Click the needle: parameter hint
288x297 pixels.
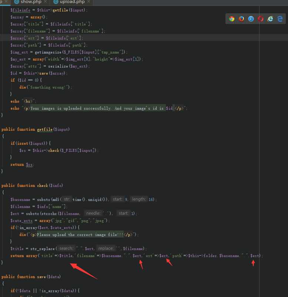pyautogui.click(x=93, y=213)
